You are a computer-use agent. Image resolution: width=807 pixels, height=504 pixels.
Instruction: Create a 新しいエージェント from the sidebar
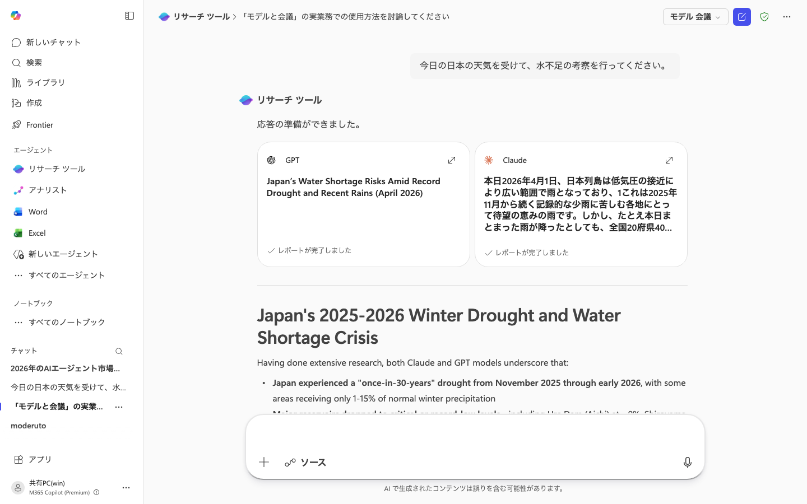point(63,254)
